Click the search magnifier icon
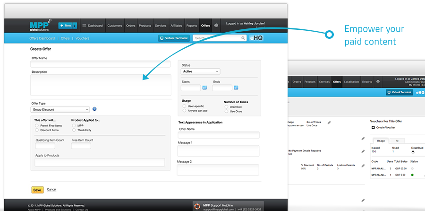This screenshot has width=425, height=211. (x=243, y=38)
